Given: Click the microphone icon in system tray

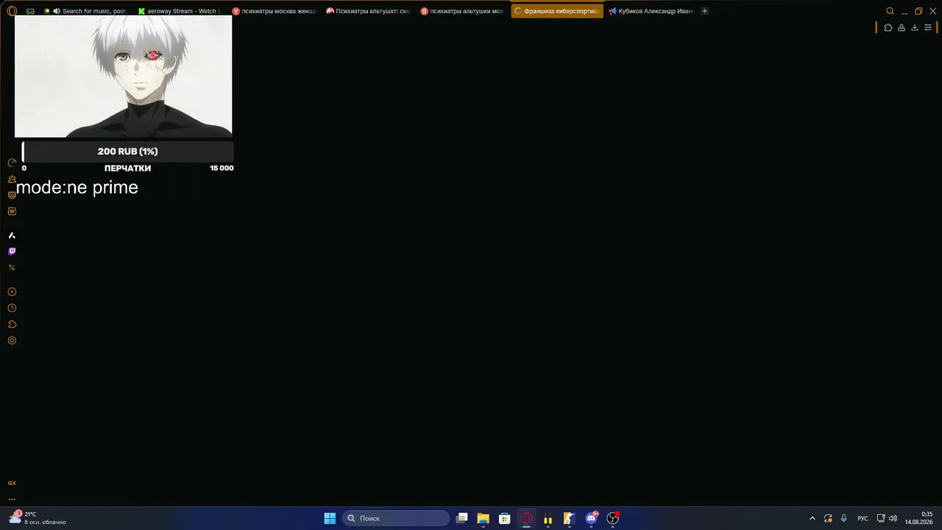Looking at the screenshot, I should (843, 518).
